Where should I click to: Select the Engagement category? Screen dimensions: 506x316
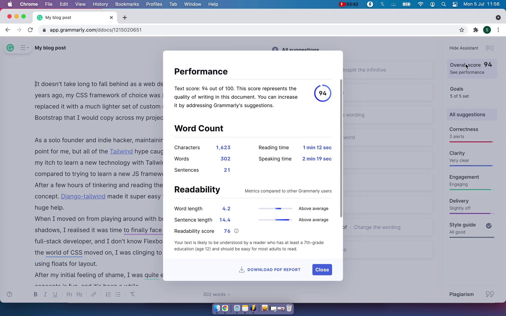[x=471, y=182]
